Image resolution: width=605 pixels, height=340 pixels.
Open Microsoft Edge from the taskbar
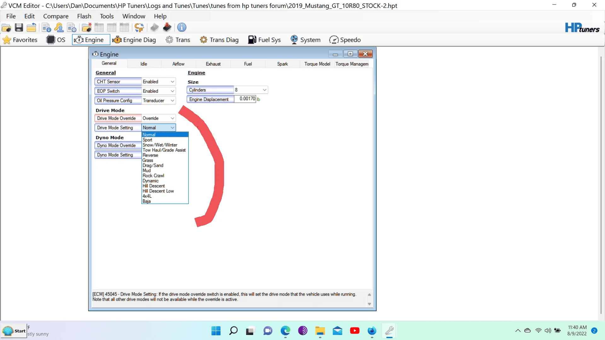pos(285,331)
